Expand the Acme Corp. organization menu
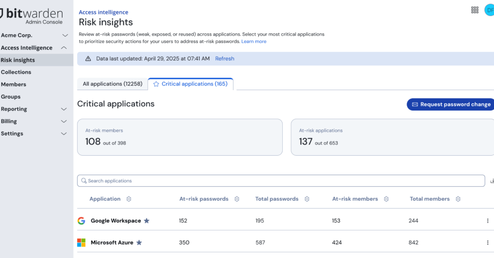This screenshot has height=258, width=494. 65,35
